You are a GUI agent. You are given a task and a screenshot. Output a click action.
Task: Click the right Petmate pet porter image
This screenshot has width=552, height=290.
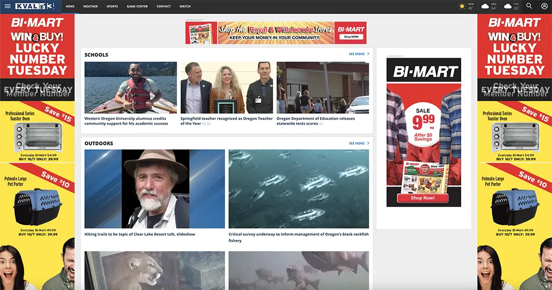coord(515,207)
